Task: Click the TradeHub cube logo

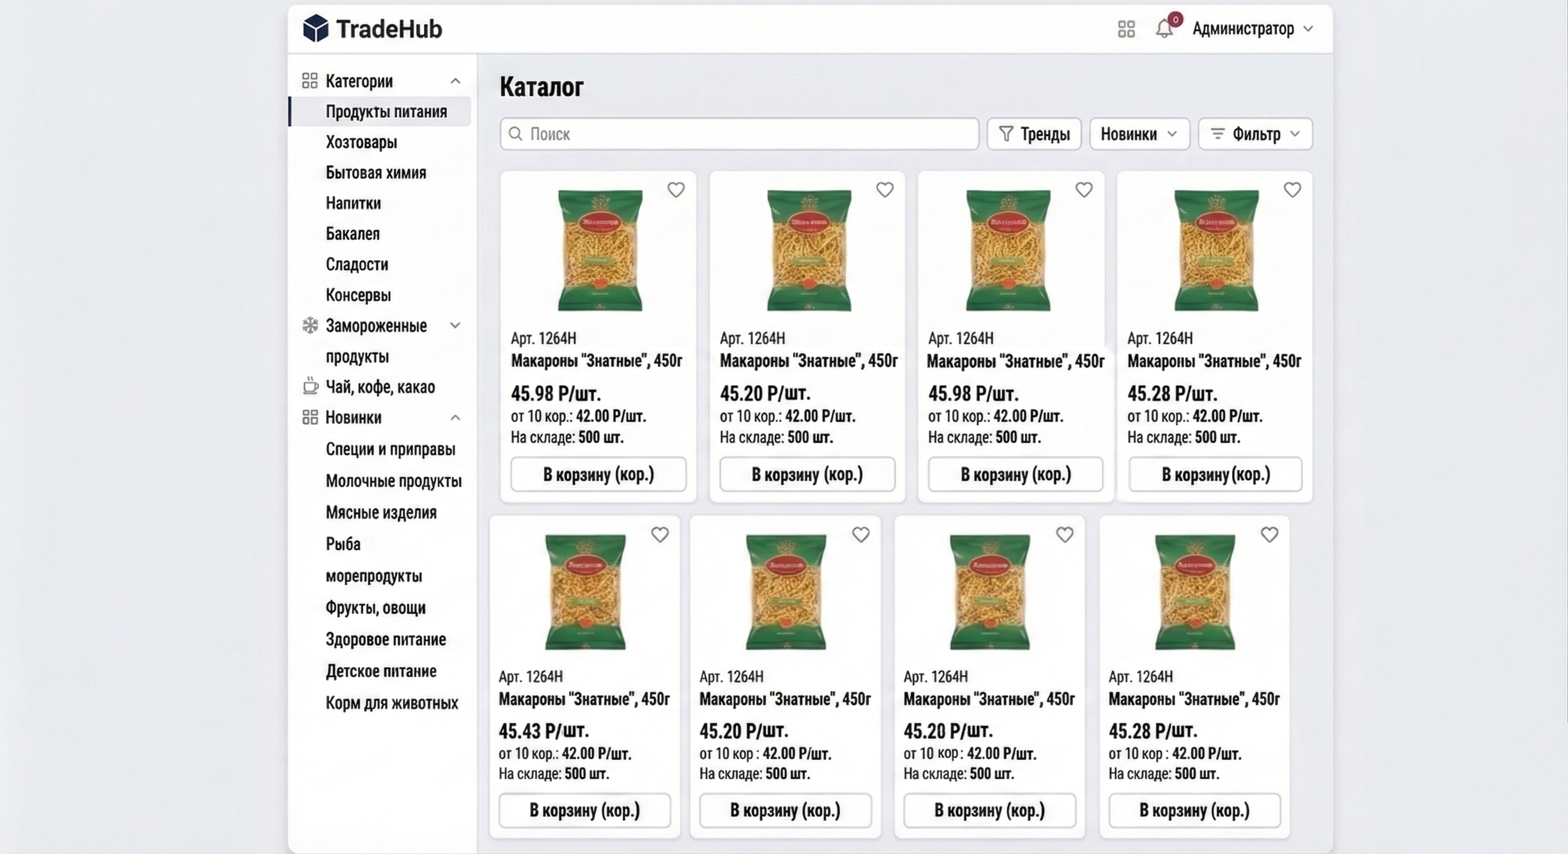Action: [x=315, y=28]
